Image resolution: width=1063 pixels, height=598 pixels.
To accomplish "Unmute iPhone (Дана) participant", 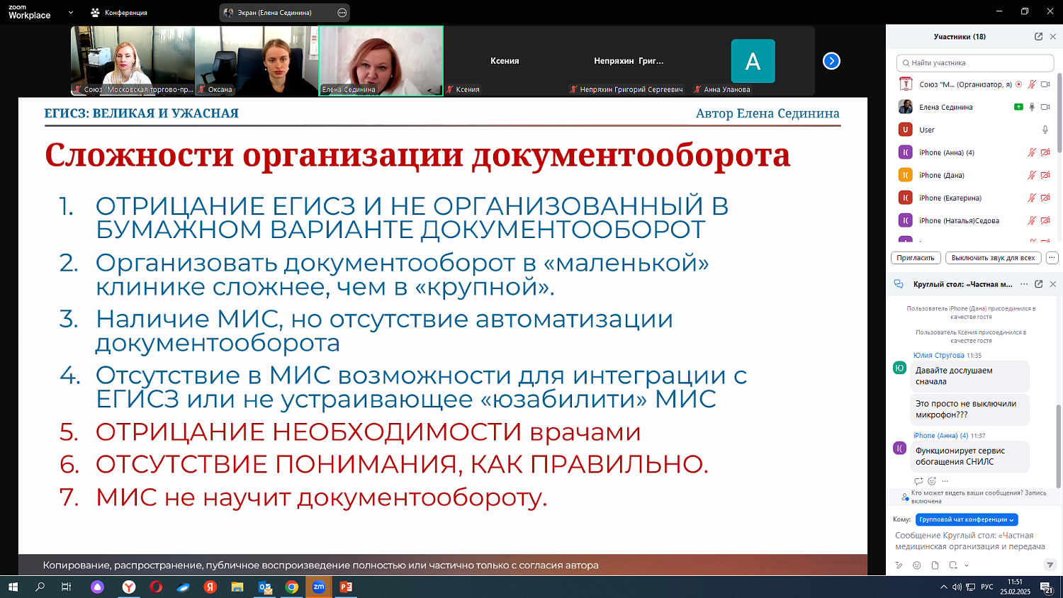I will (1032, 175).
